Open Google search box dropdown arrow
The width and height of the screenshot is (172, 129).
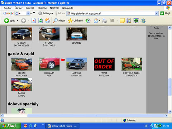click(x=28, y=13)
